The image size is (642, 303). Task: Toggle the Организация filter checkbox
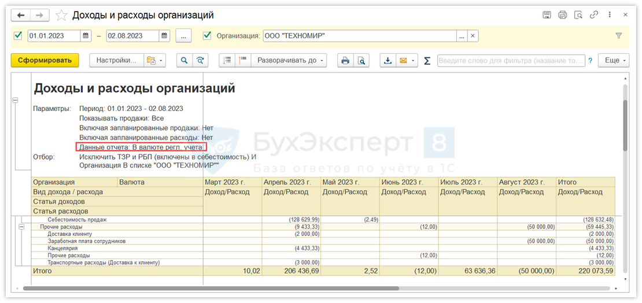(208, 36)
